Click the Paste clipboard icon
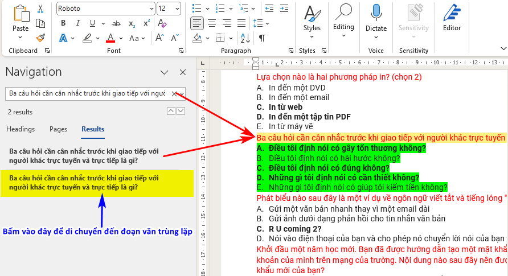Viewport: 508px width, 276px height. point(21,14)
